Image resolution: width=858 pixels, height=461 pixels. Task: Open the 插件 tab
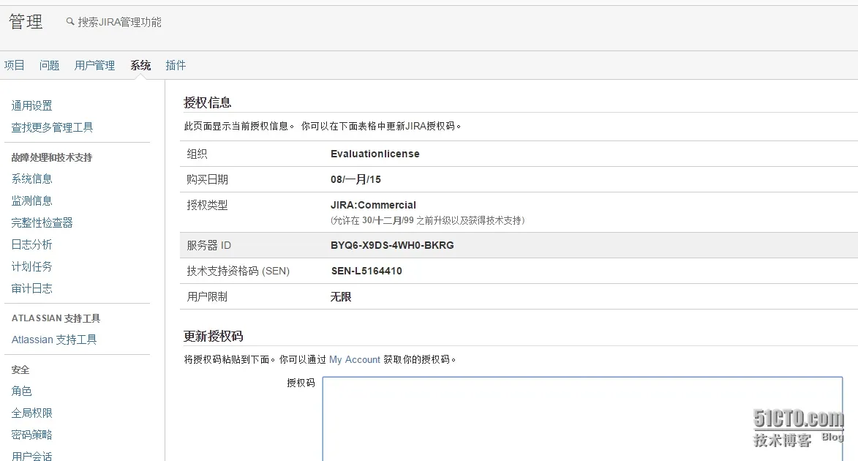(176, 65)
